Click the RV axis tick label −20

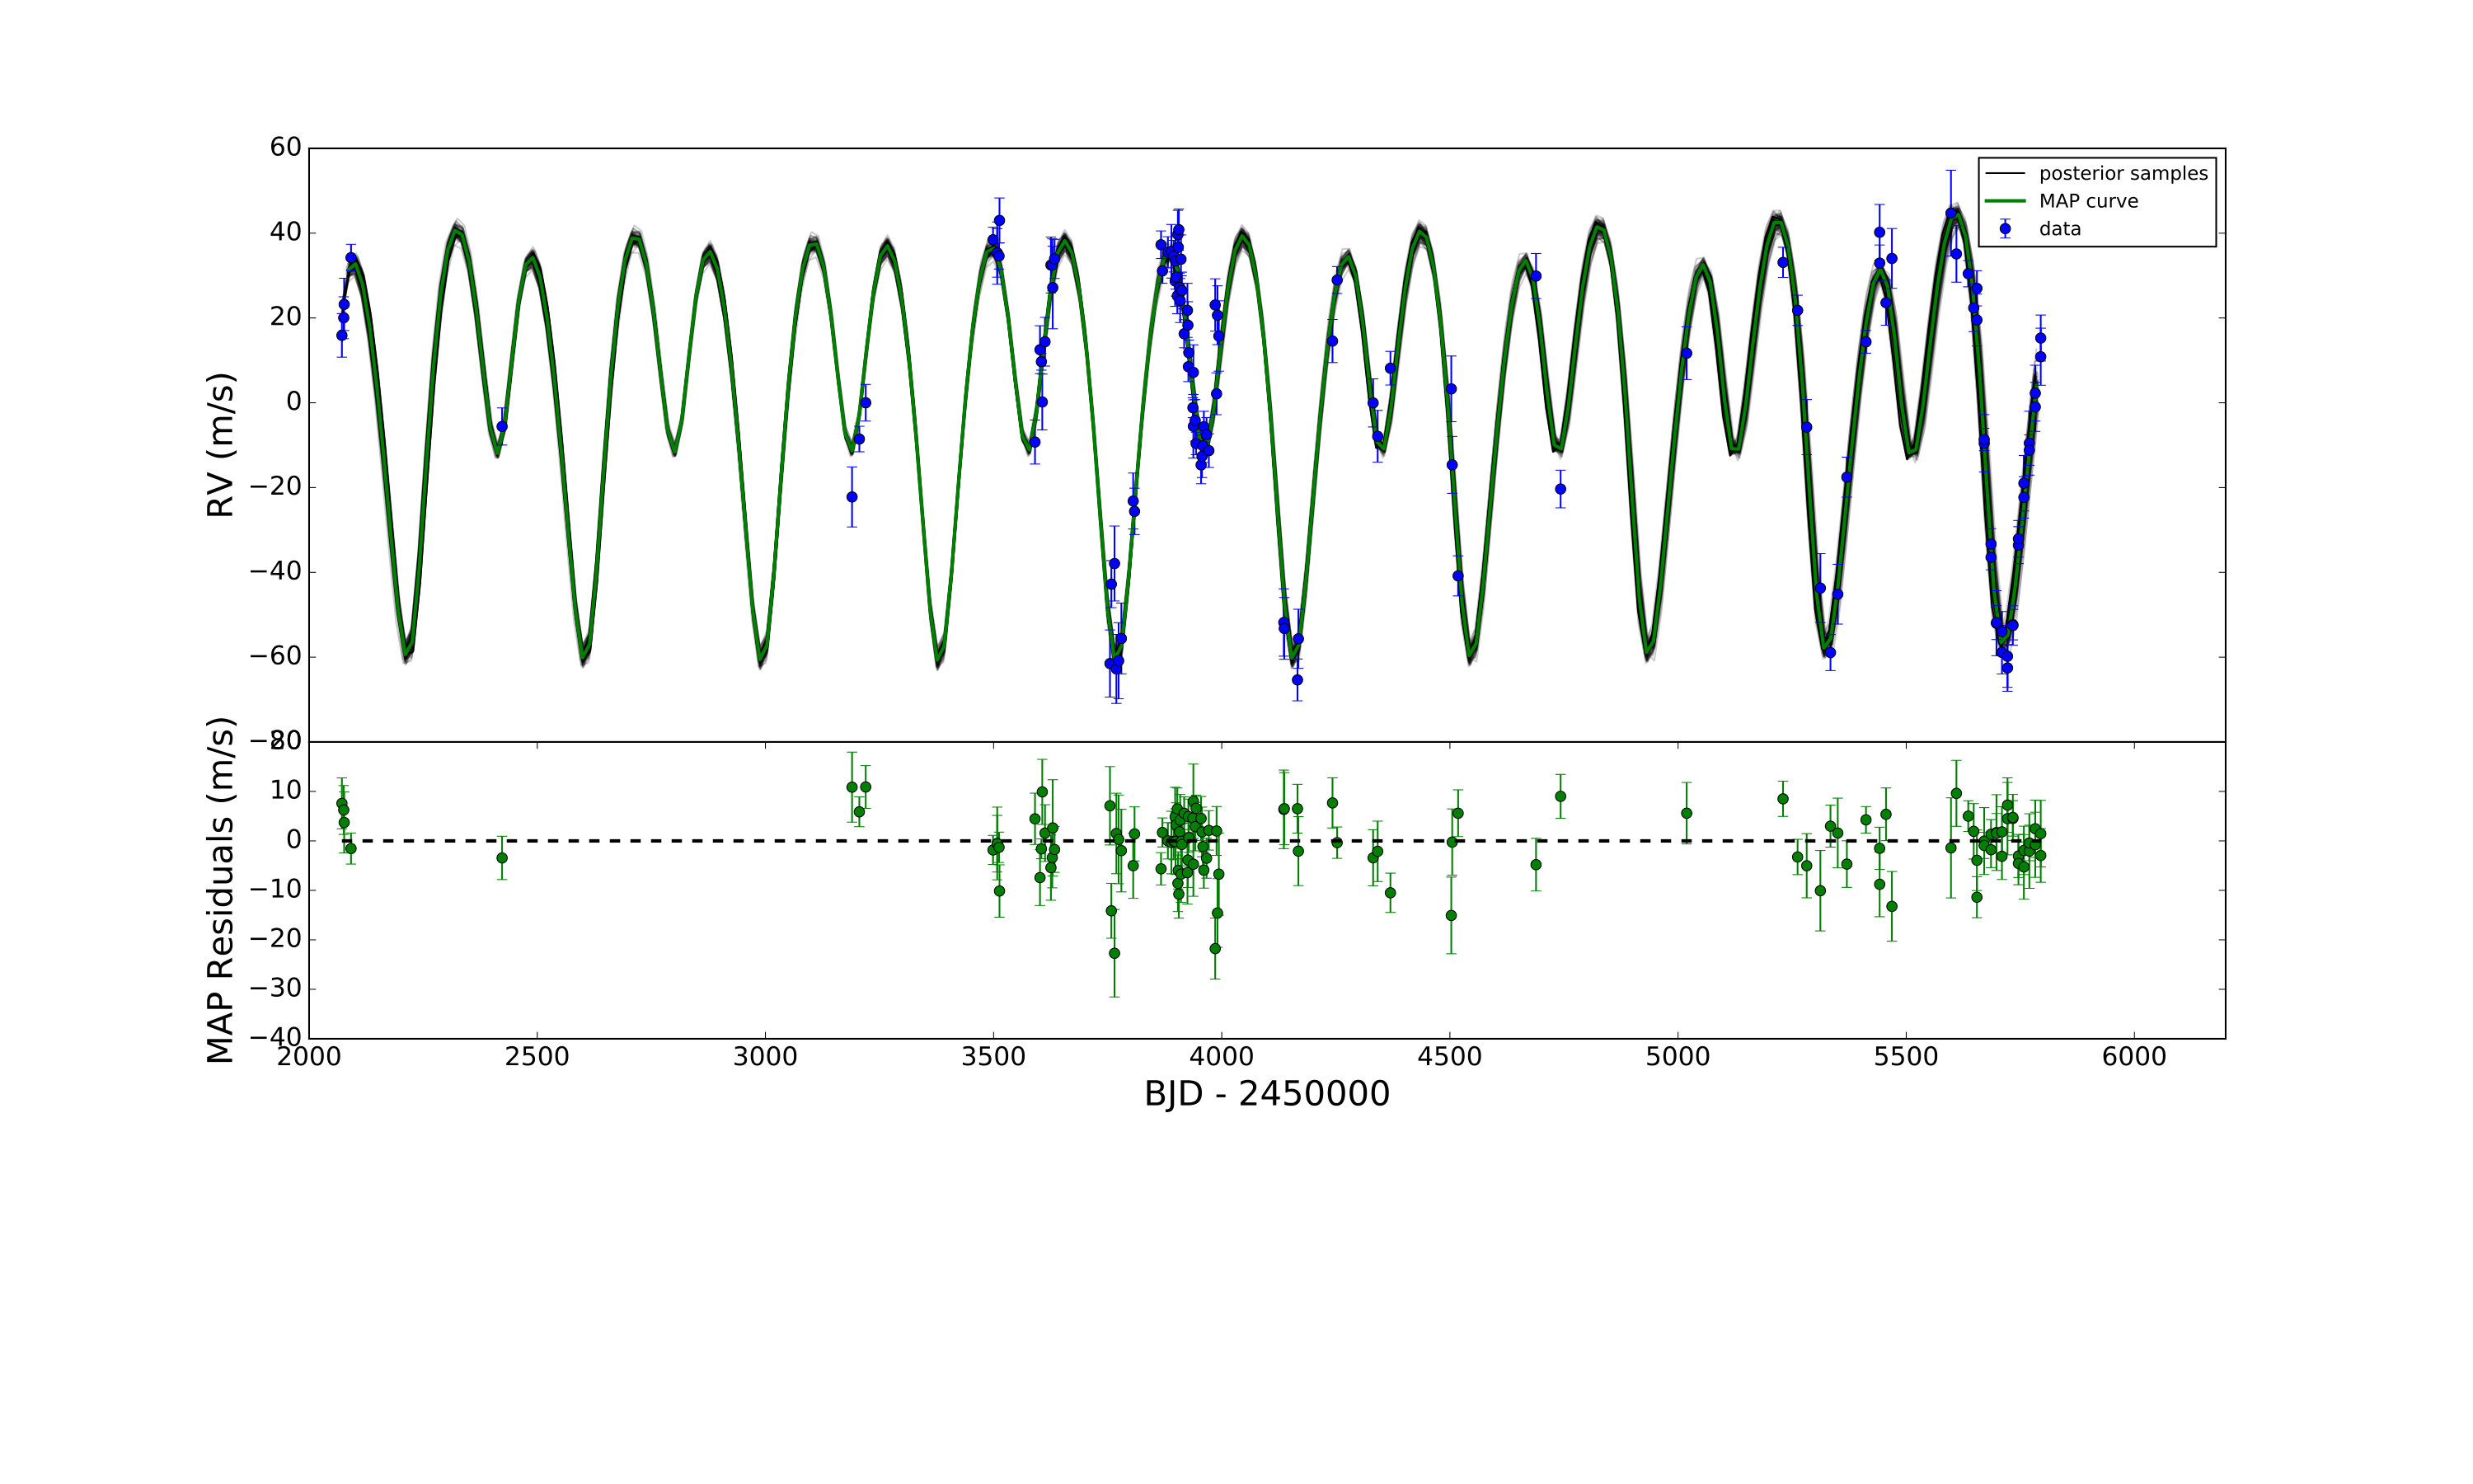pyautogui.click(x=276, y=487)
